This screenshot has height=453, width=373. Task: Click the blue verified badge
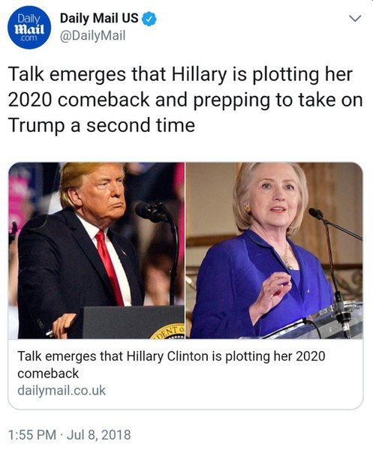149,19
